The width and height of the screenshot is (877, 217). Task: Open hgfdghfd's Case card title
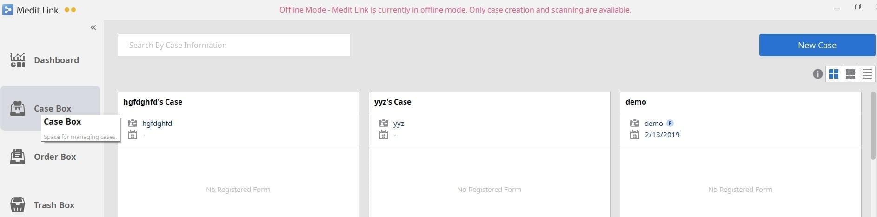tap(153, 102)
